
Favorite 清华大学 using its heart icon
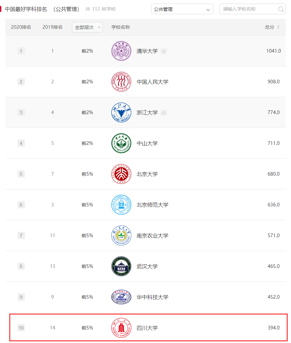coord(164,52)
